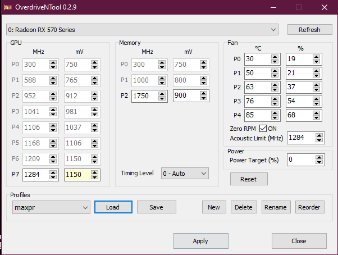
Task: Increase GPU P7 MHz with up arrow
Action: point(53,172)
